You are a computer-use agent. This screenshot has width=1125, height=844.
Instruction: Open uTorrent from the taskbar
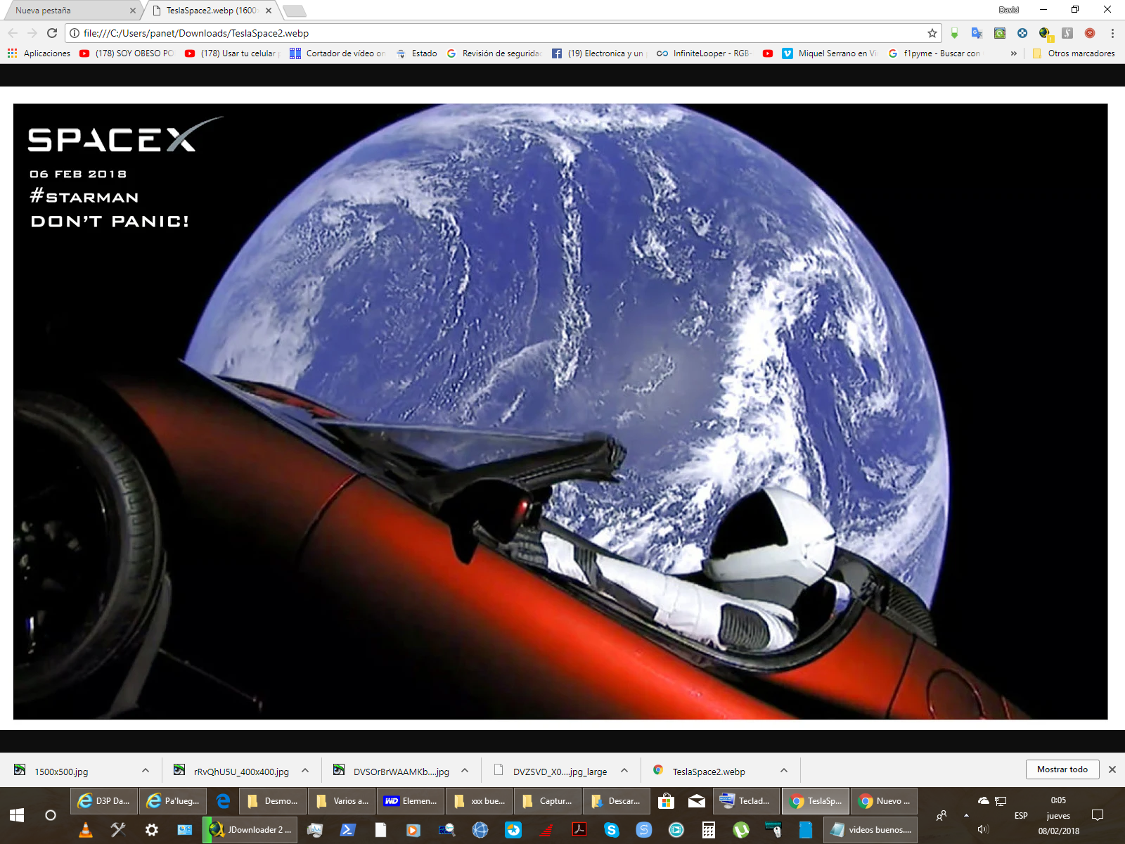click(741, 830)
